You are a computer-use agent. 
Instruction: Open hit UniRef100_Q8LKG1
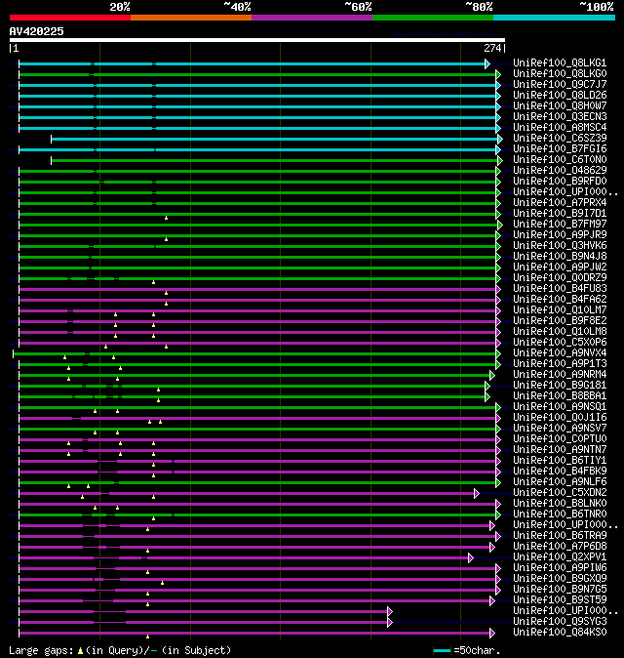click(560, 62)
